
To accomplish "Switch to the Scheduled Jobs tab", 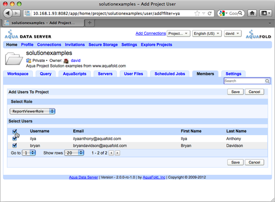I will click(170, 74).
